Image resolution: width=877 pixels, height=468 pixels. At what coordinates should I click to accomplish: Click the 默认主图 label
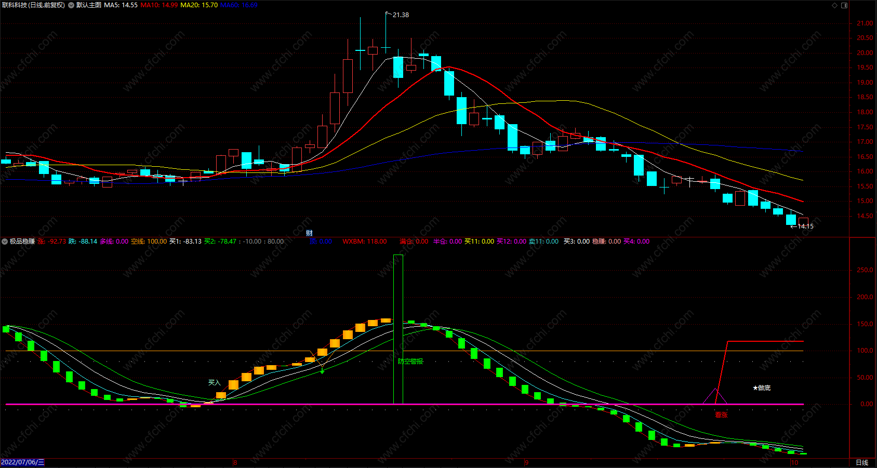click(89, 5)
